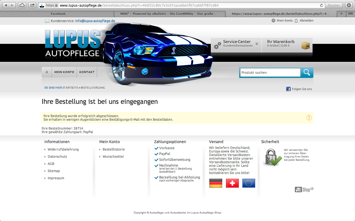The image size is (355, 221).
Task: Open the Sitemap footer link
Action: [54, 171]
